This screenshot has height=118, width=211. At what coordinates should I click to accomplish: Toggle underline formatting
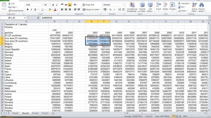[35, 10]
